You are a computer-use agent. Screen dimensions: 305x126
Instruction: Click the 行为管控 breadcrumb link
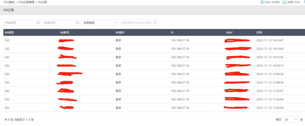coord(9,2)
